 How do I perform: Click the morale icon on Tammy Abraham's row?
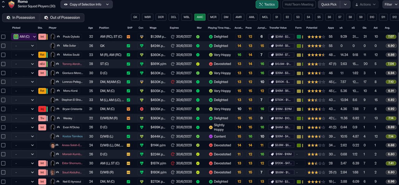click(198, 64)
